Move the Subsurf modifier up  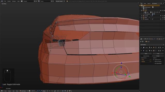pyautogui.click(x=159, y=51)
